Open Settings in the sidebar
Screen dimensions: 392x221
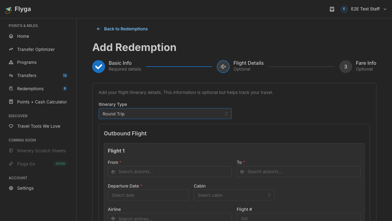coord(38,188)
